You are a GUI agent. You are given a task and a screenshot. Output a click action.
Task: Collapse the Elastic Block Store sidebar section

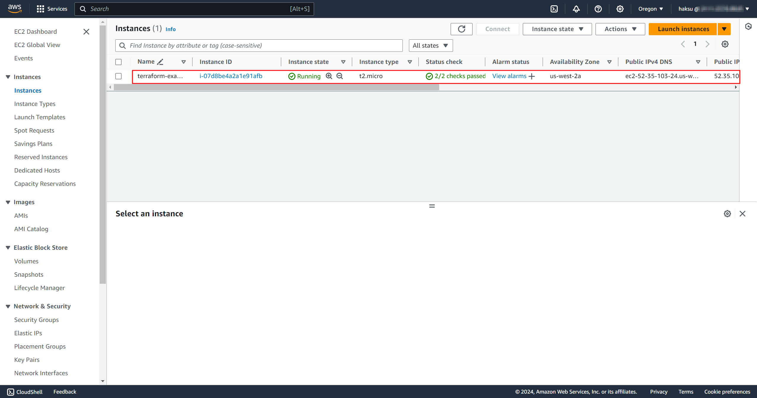pos(8,248)
